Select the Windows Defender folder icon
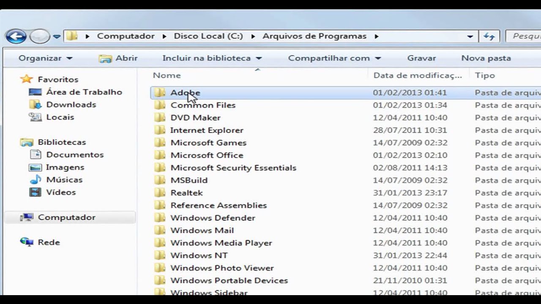Image resolution: width=541 pixels, height=304 pixels. (x=159, y=218)
